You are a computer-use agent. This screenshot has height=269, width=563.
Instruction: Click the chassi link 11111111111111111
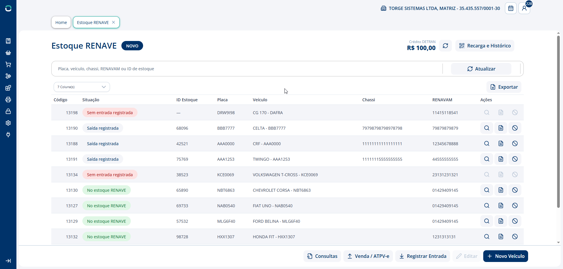pos(382,143)
